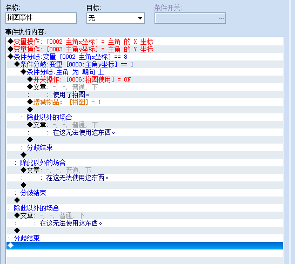Click the 目标 label

click(94, 8)
